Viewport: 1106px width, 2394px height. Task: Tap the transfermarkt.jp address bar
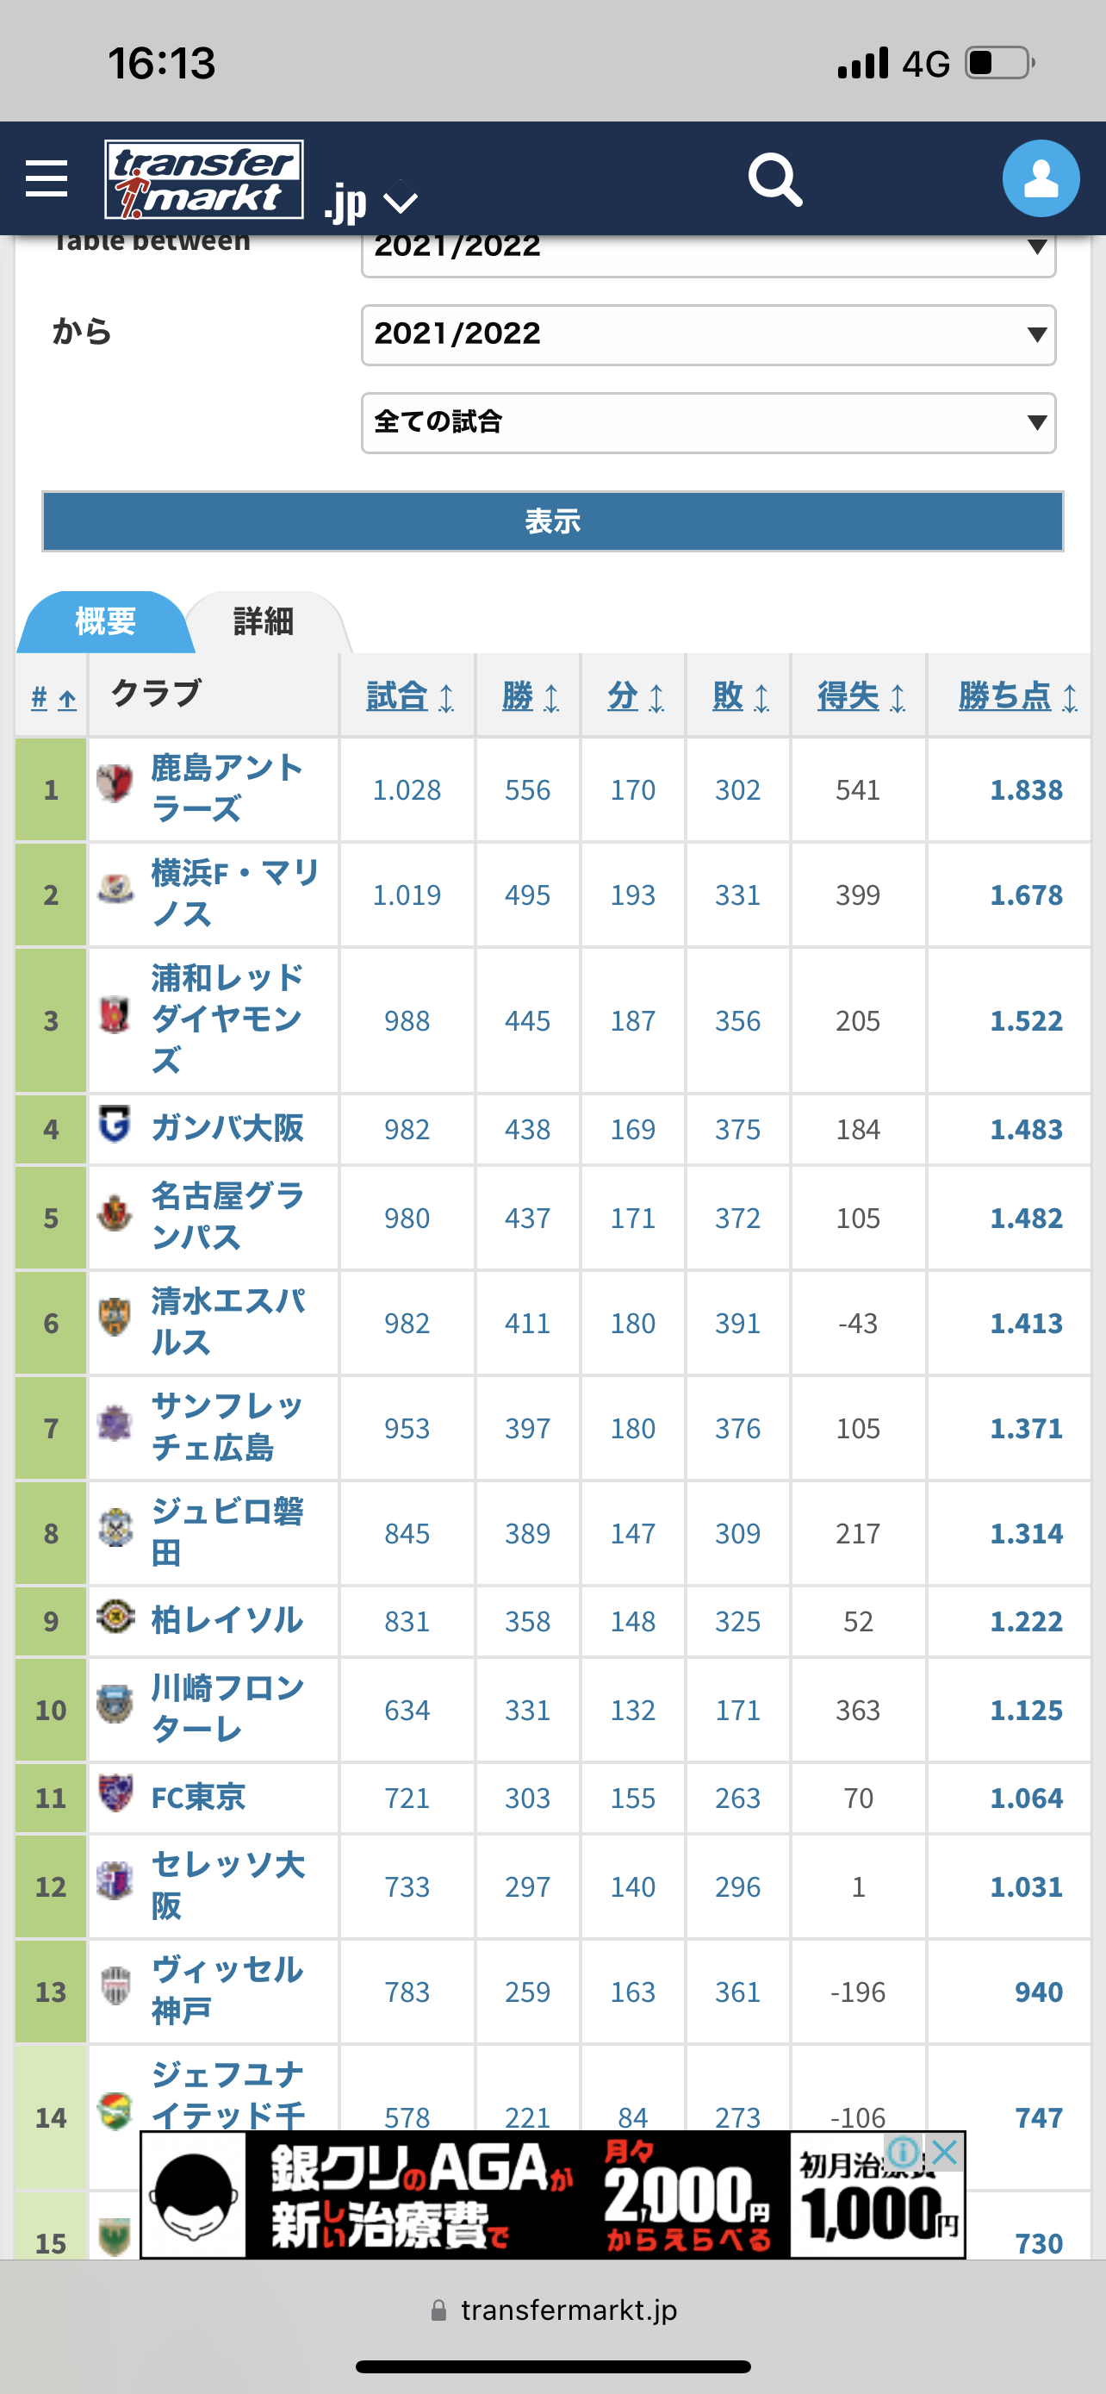point(554,2310)
